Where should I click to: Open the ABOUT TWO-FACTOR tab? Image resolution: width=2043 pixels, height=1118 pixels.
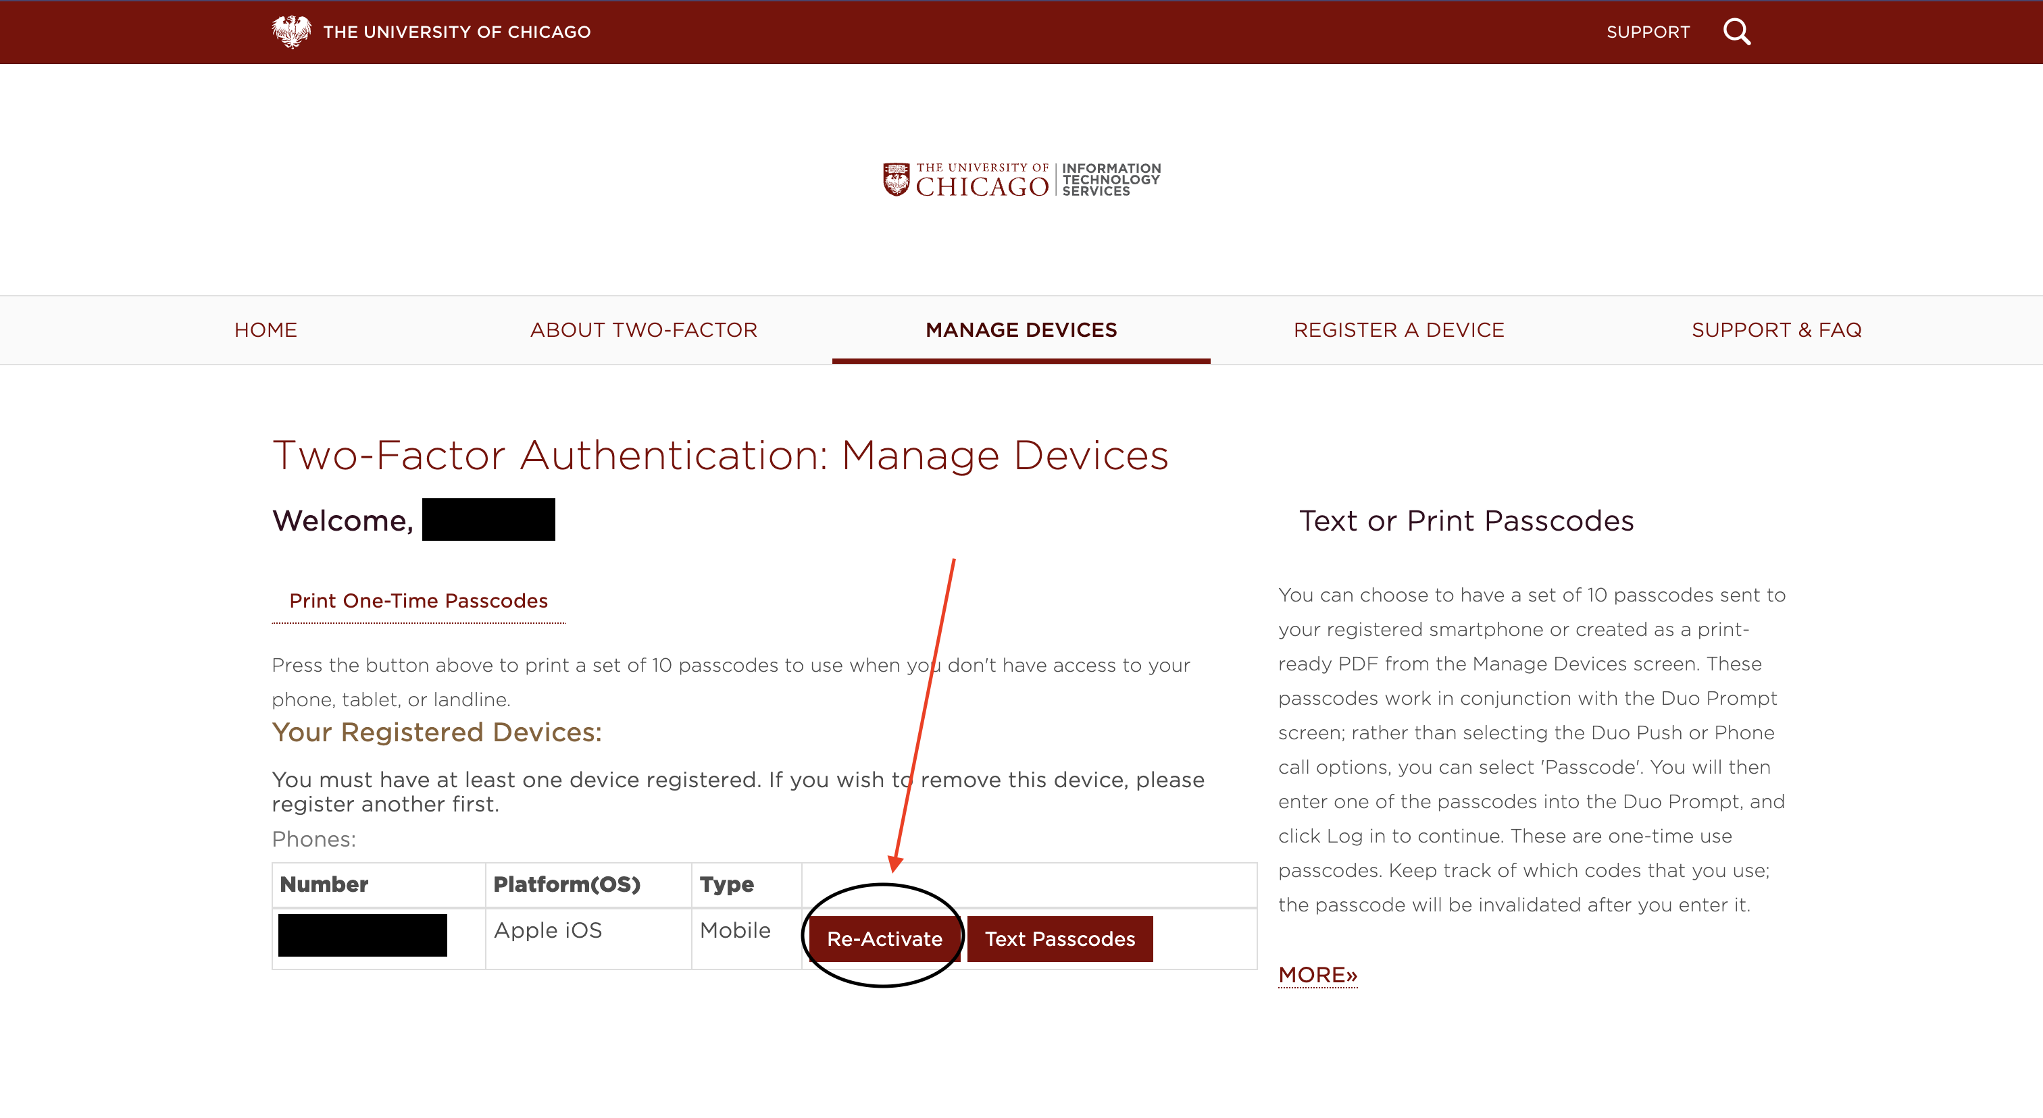click(643, 330)
